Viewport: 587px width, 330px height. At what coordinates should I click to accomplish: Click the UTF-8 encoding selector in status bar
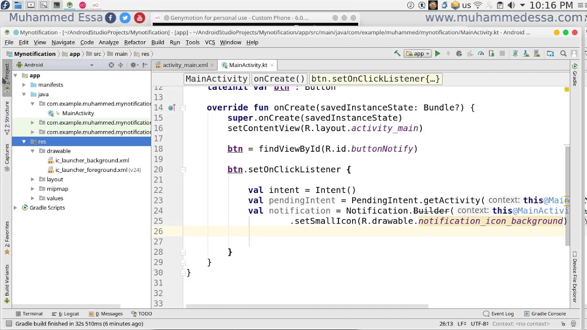[x=480, y=324]
